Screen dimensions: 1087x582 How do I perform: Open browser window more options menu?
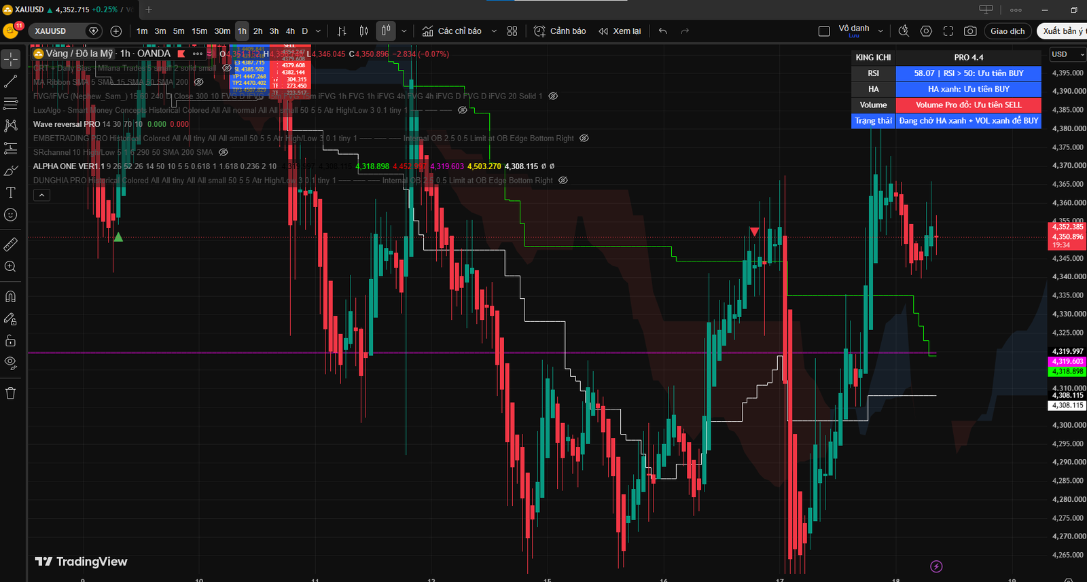coord(1016,10)
